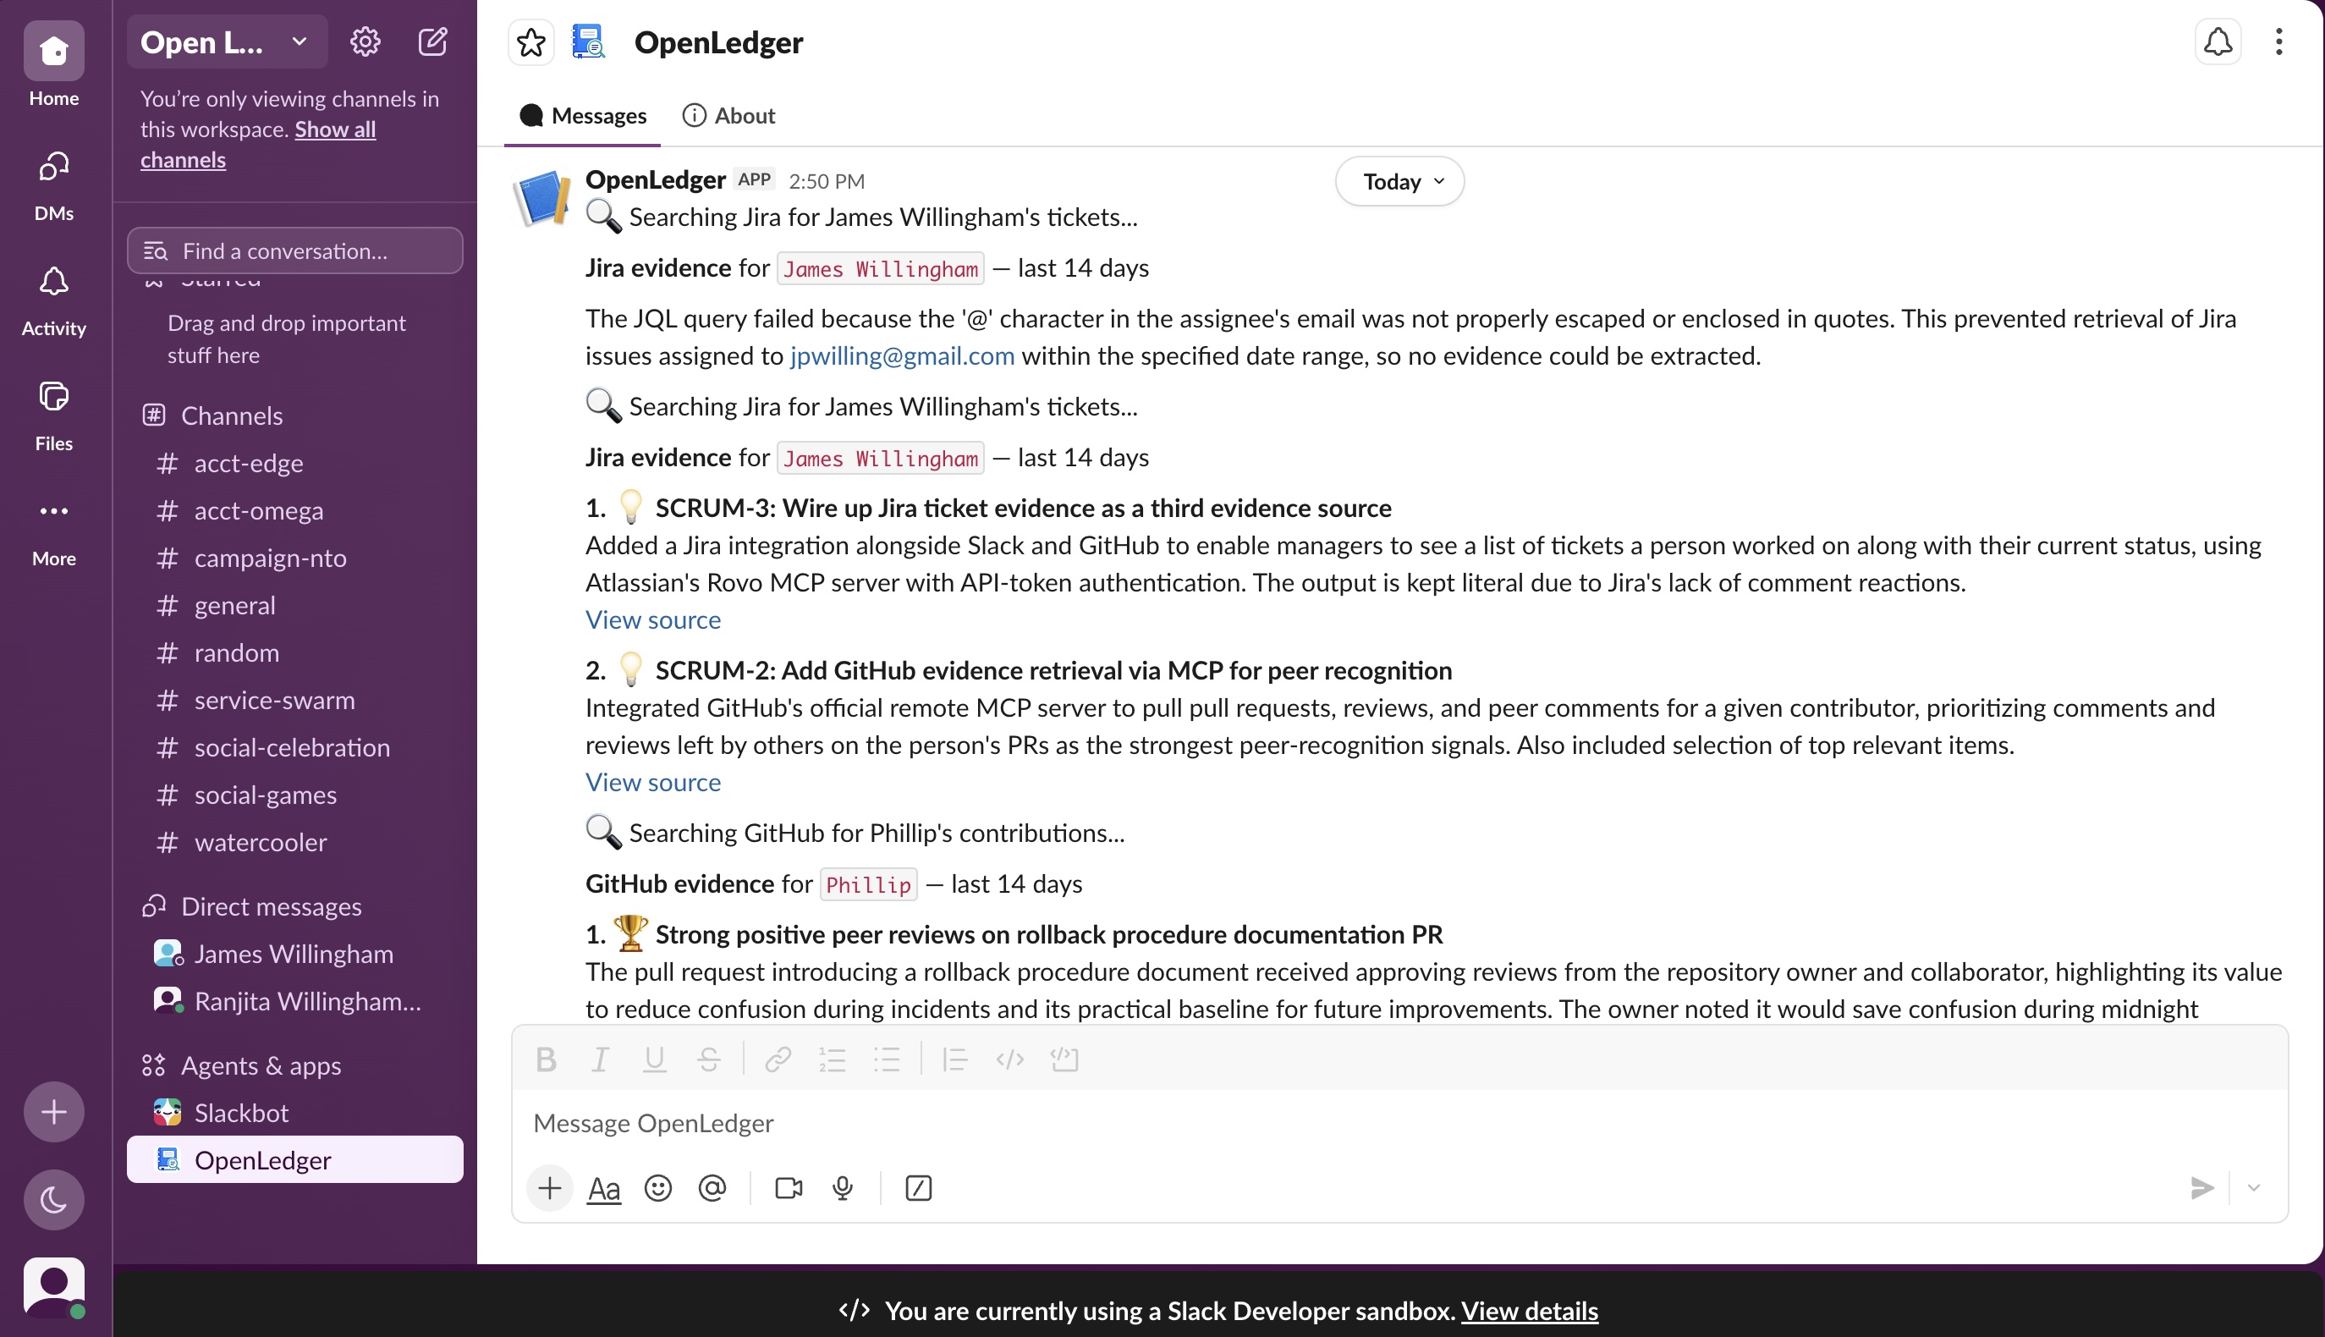Star the OpenLedger conversation
2325x1337 pixels.
(x=531, y=42)
